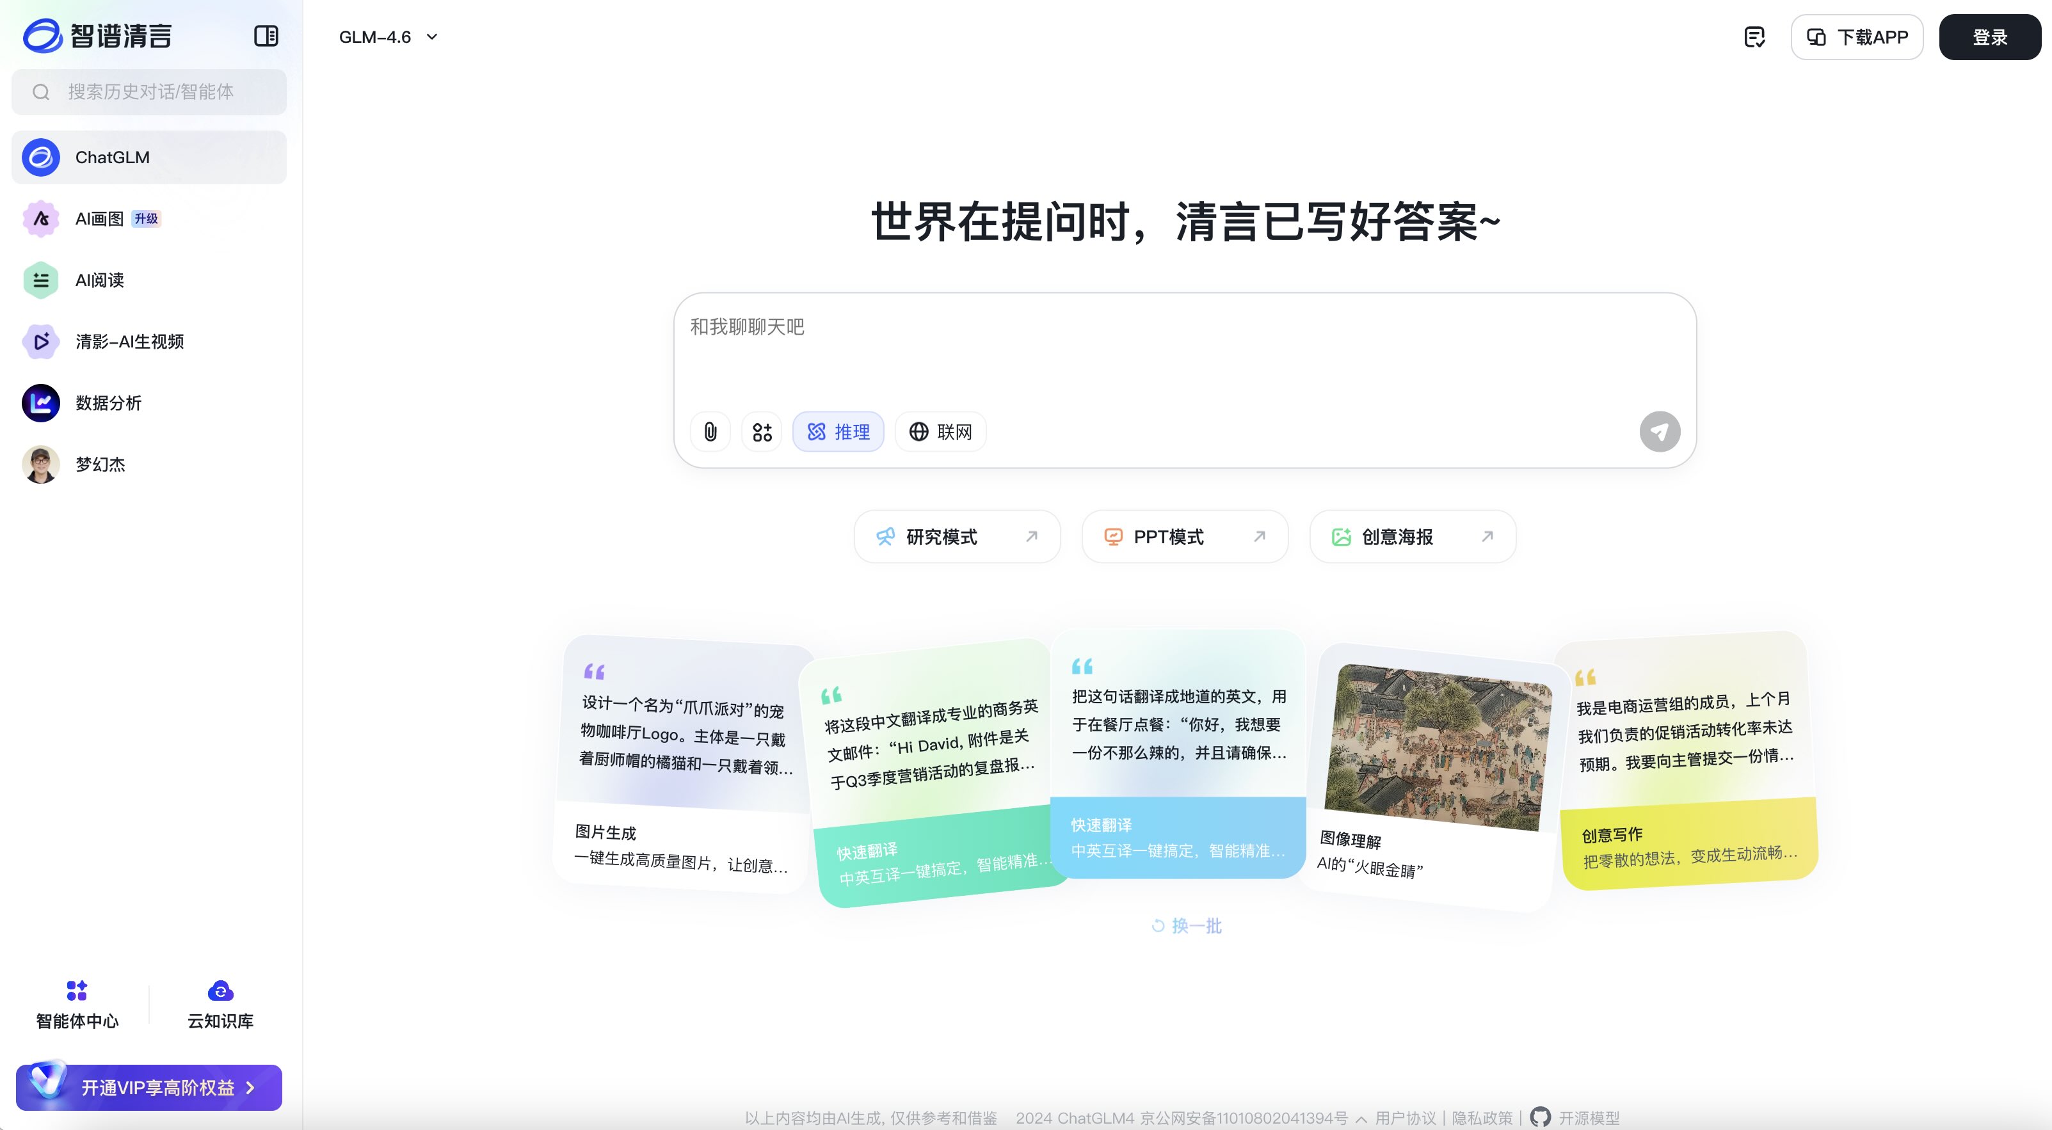
Task: Open the shortcuts grid icon in the input bar
Action: point(761,431)
